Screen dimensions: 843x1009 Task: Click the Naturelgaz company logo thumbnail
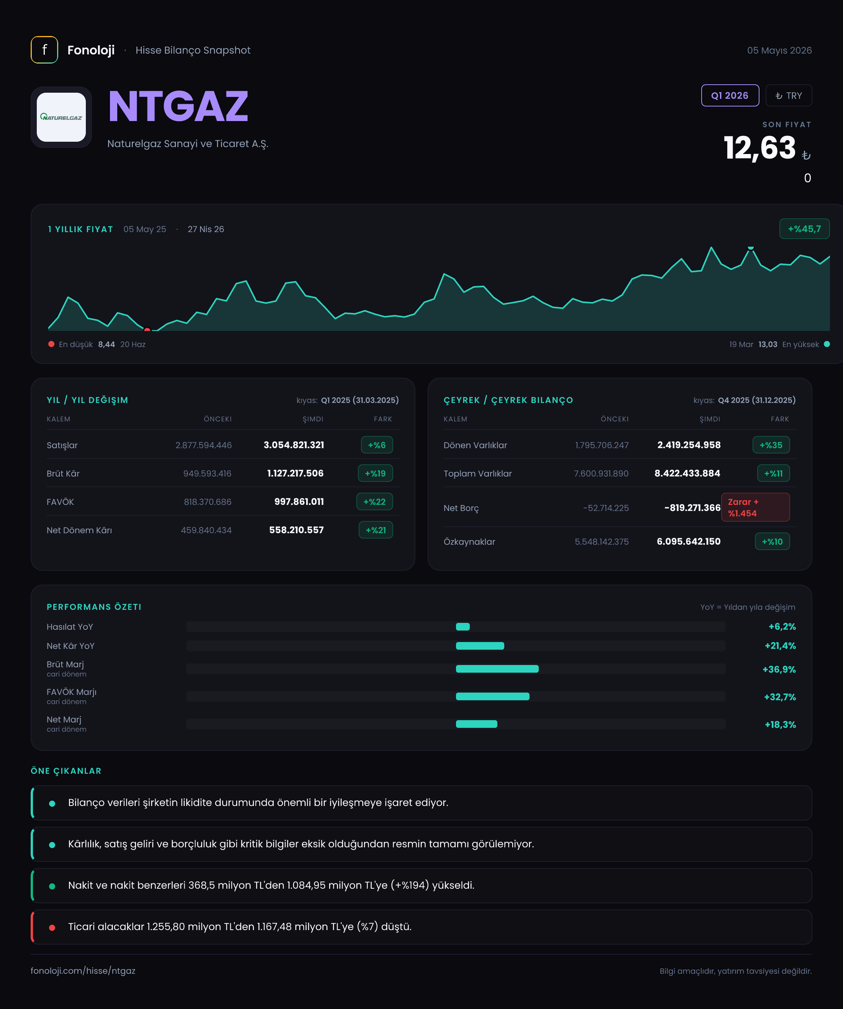(x=62, y=117)
